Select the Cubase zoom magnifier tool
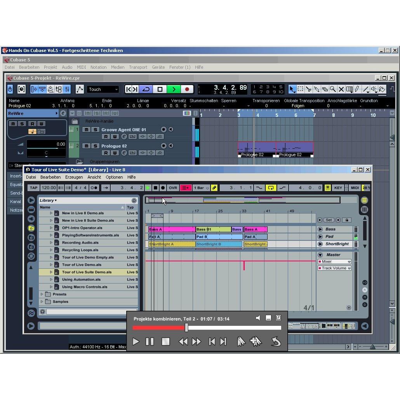Viewport: 400px width, 400px height. (333, 89)
